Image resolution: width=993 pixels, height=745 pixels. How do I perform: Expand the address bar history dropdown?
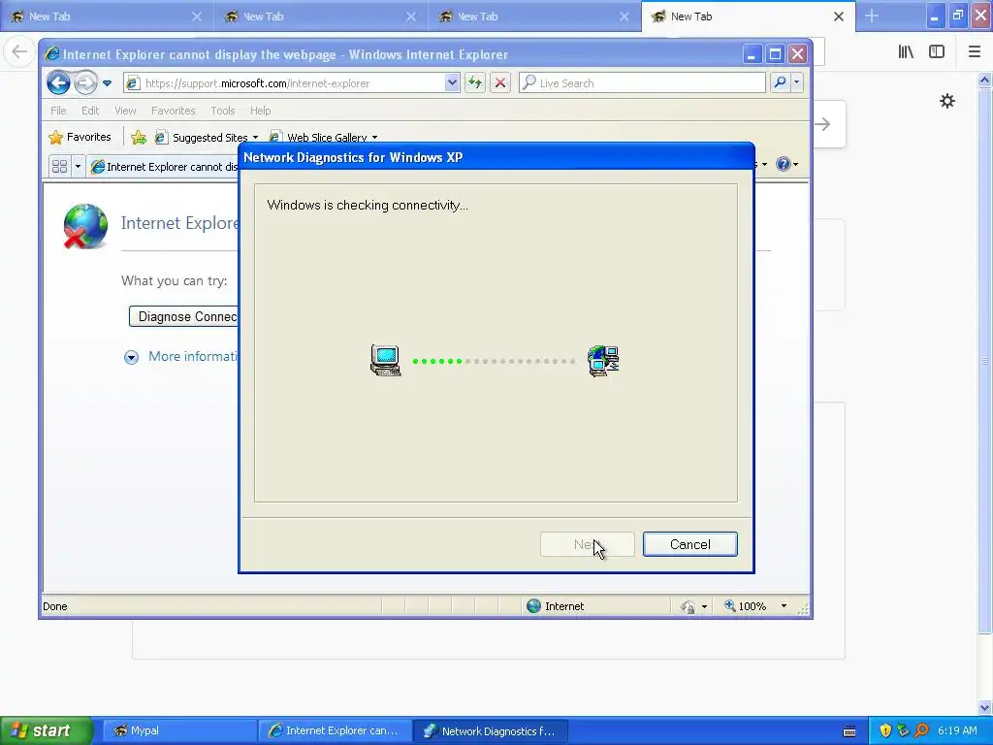click(x=452, y=83)
